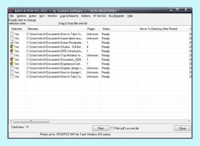Click the Drag & Drop files into list label

pos(73,23)
